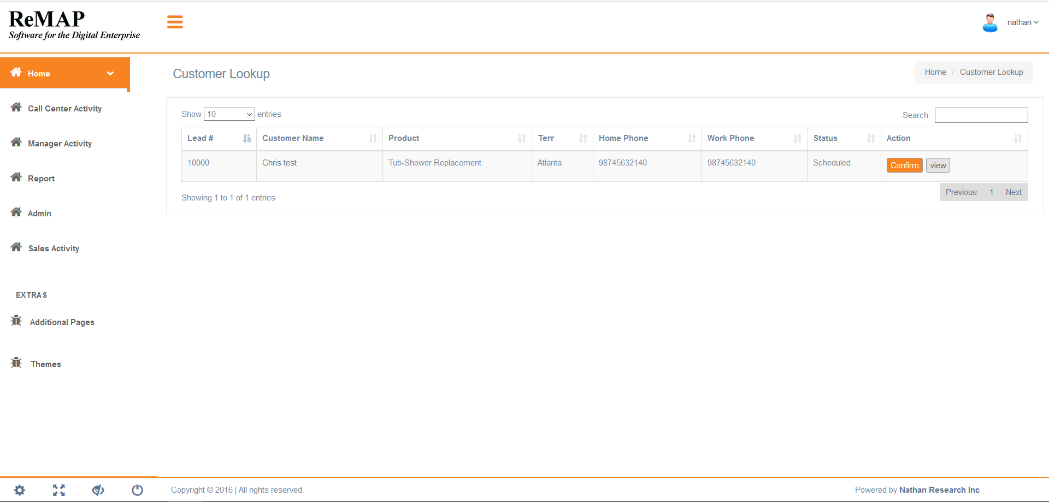Sort by Home Phone column

647,138
